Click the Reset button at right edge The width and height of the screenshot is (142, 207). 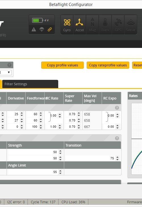(137, 65)
